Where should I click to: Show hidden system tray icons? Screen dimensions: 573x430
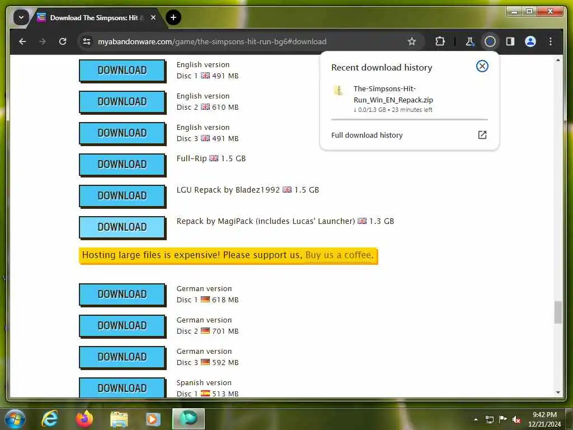476,419
